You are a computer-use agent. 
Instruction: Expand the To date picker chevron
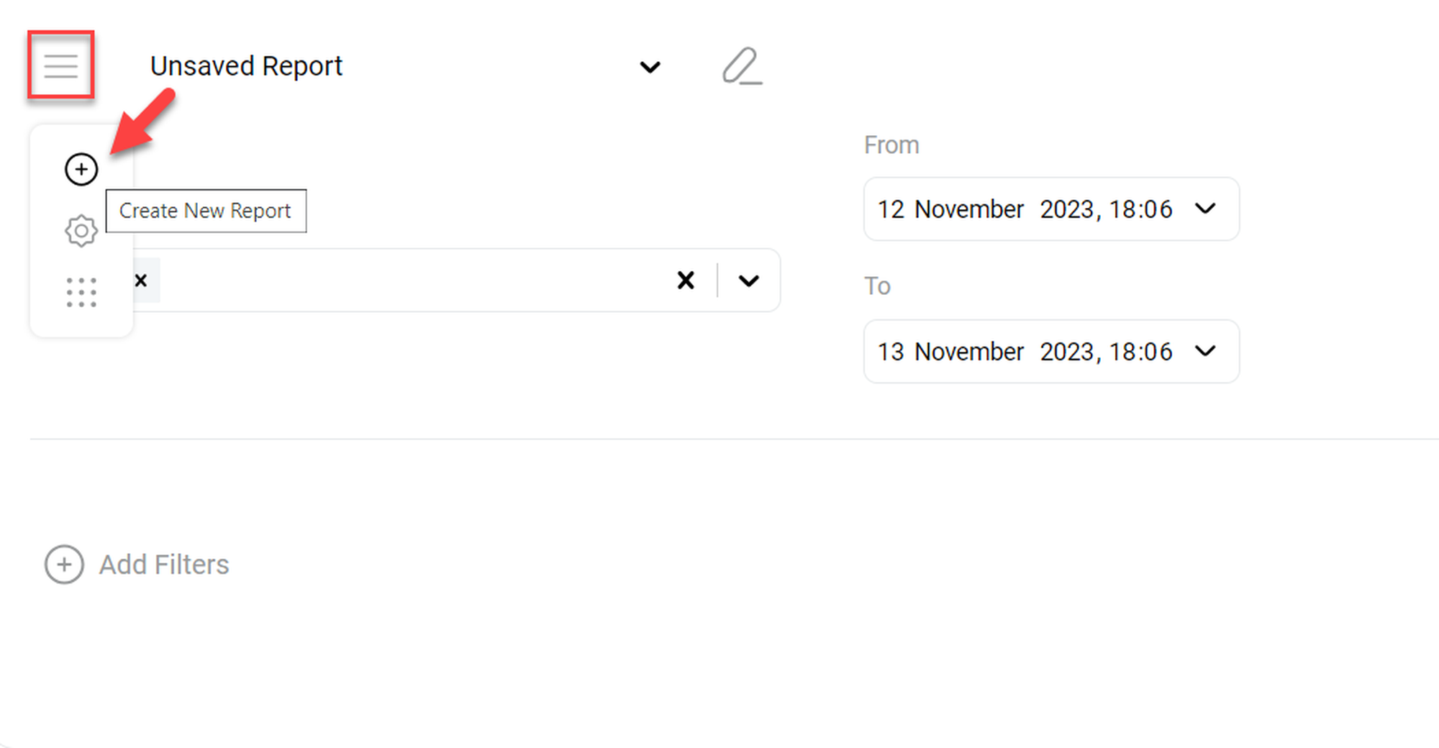coord(1205,351)
